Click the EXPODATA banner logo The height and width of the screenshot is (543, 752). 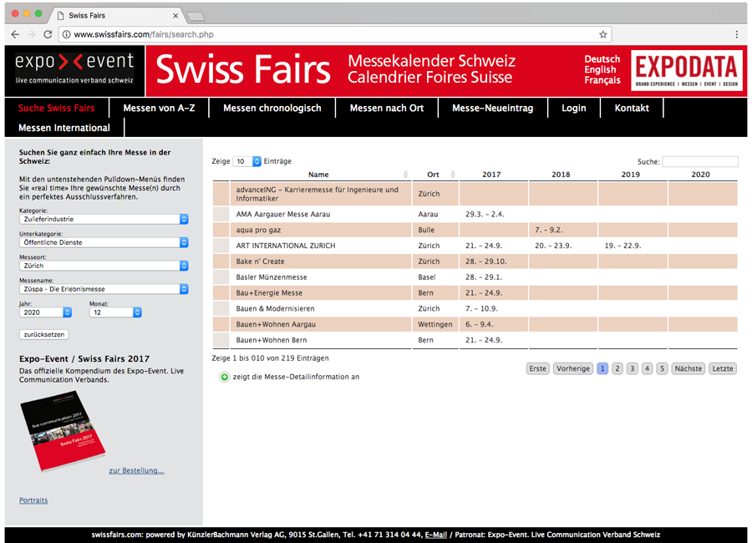(687, 70)
